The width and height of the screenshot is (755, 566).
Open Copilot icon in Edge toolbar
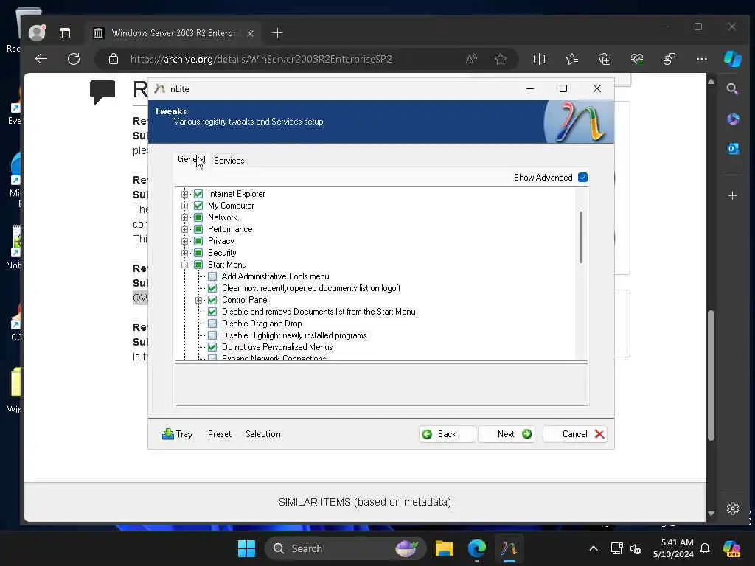[x=733, y=59]
